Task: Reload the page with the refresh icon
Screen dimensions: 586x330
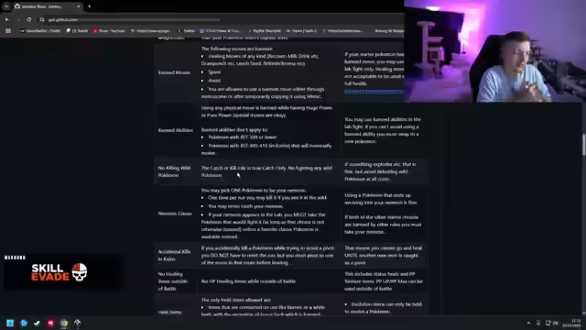Action: point(28,19)
